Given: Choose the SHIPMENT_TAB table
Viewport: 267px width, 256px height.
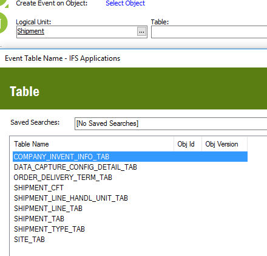Looking at the screenshot, I should click(x=130, y=219).
